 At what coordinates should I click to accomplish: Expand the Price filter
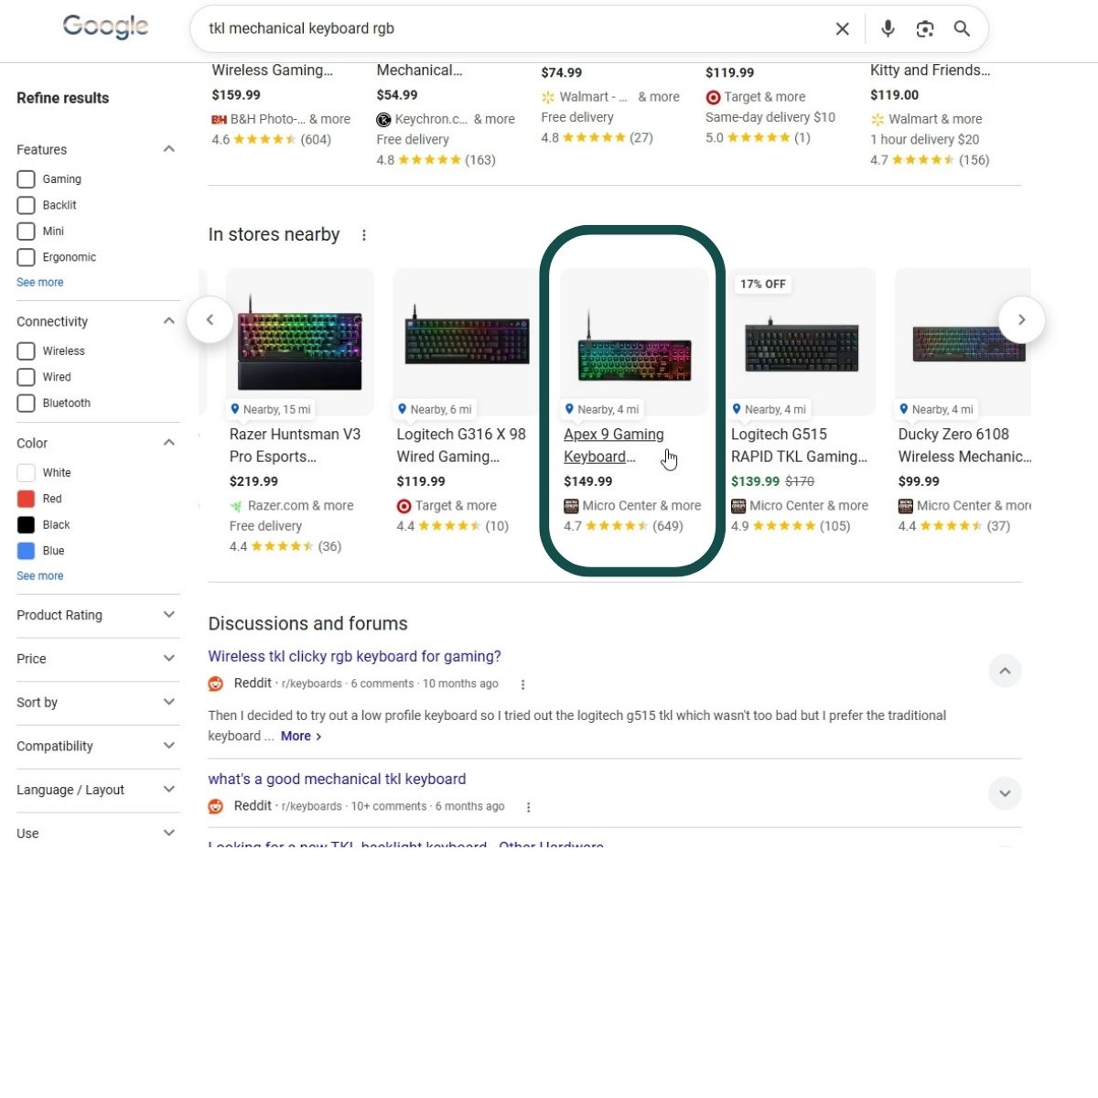[x=168, y=658]
